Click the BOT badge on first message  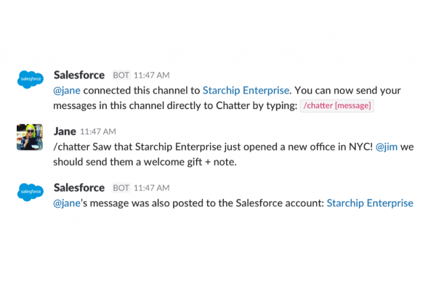coord(121,76)
